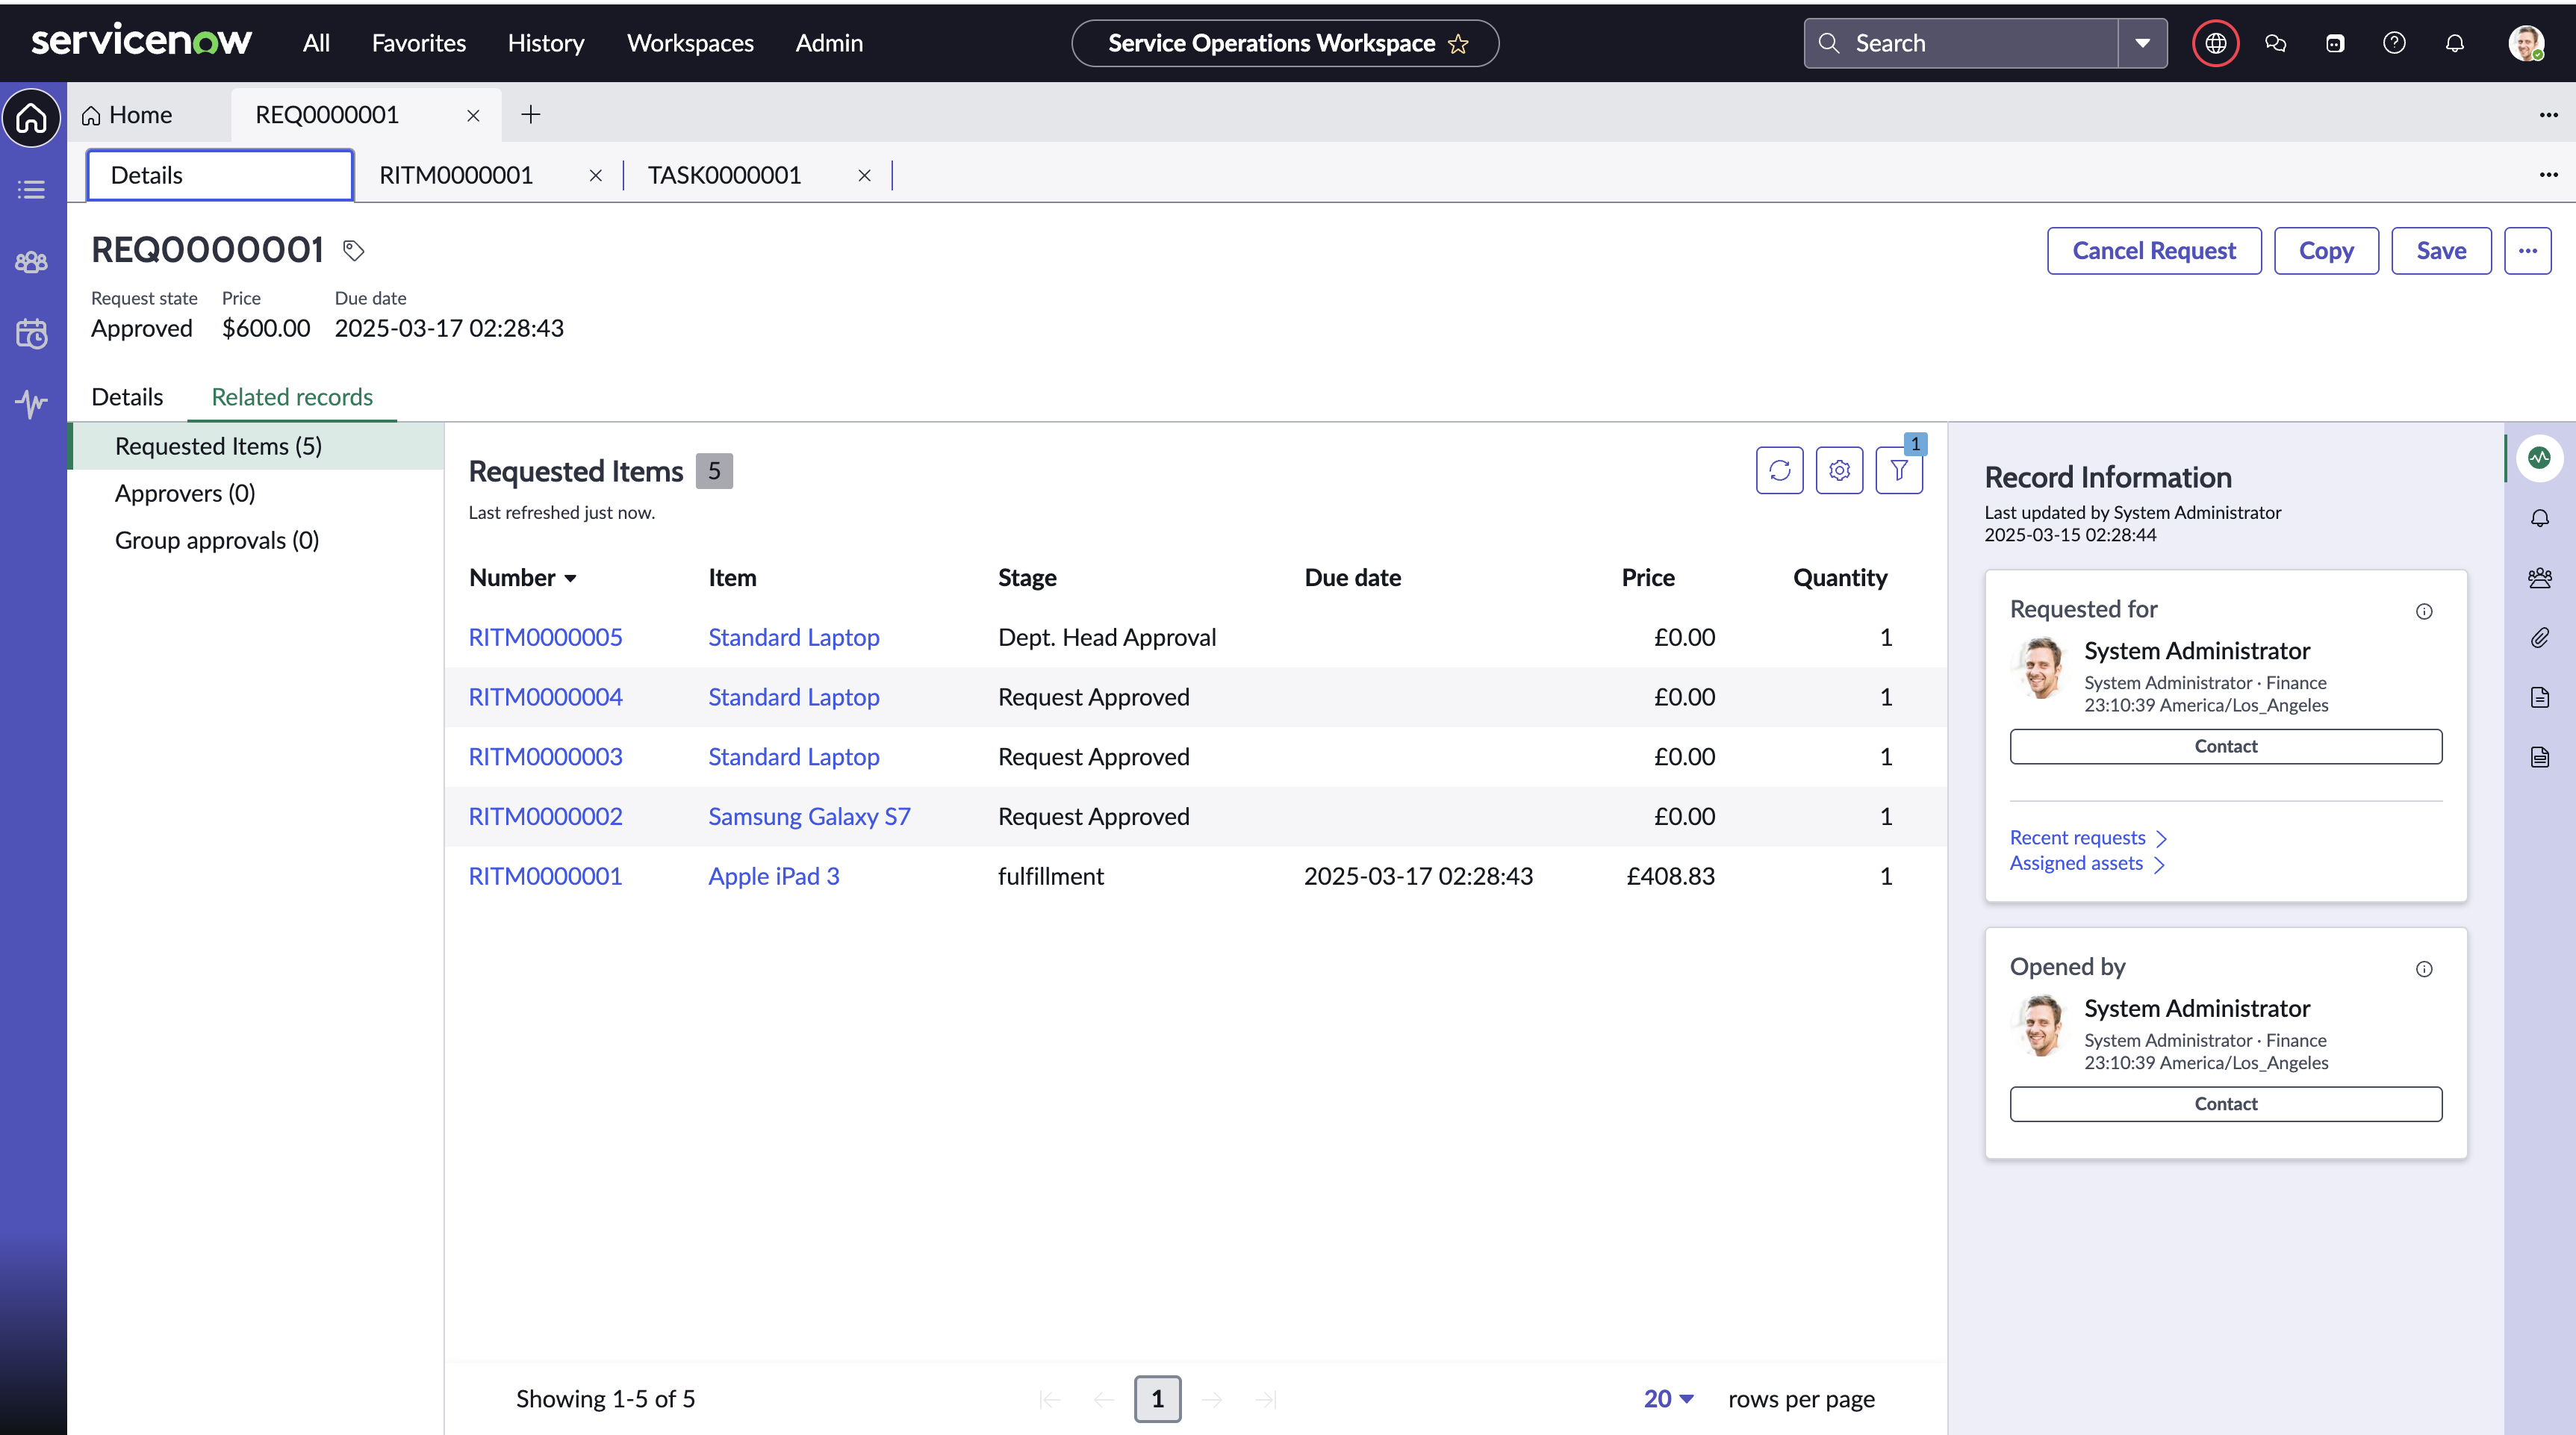This screenshot has height=1435, width=2576.
Task: Open the TASK0000001 subtab
Action: 724,176
